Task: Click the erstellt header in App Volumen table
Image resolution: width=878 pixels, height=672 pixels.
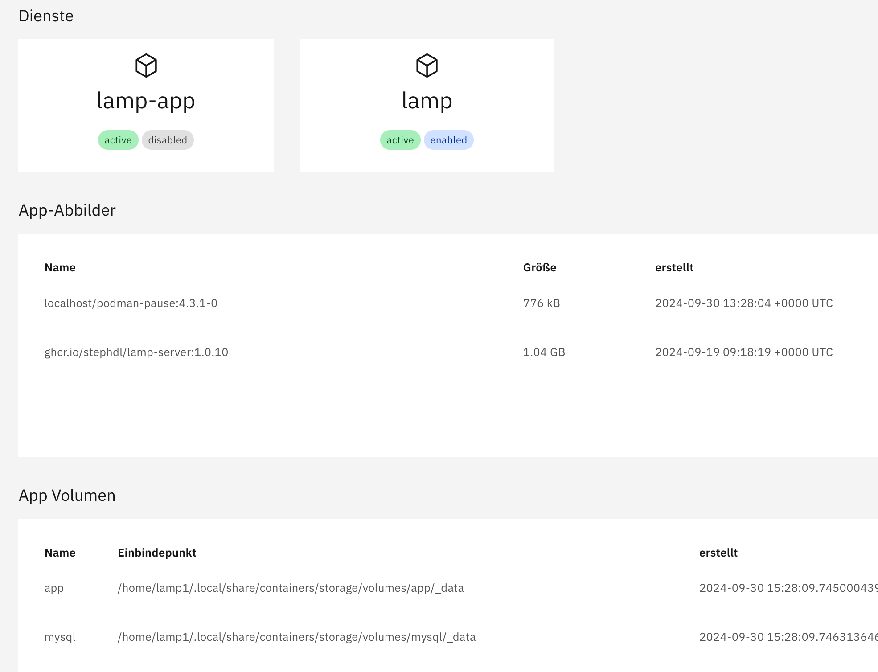Action: [718, 553]
